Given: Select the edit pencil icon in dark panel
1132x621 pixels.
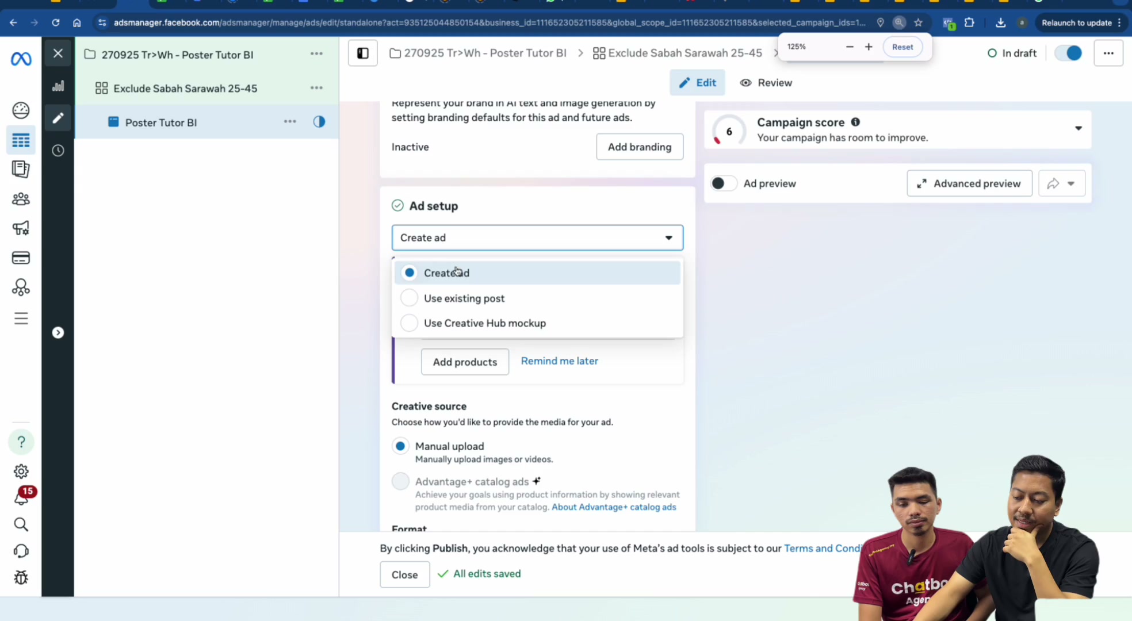Looking at the screenshot, I should [x=58, y=118].
